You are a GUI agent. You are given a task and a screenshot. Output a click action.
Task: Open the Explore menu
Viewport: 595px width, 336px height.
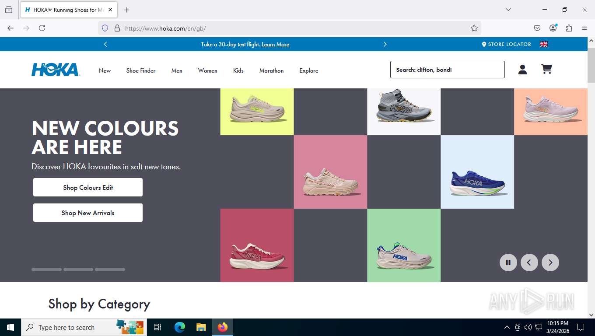tap(308, 70)
